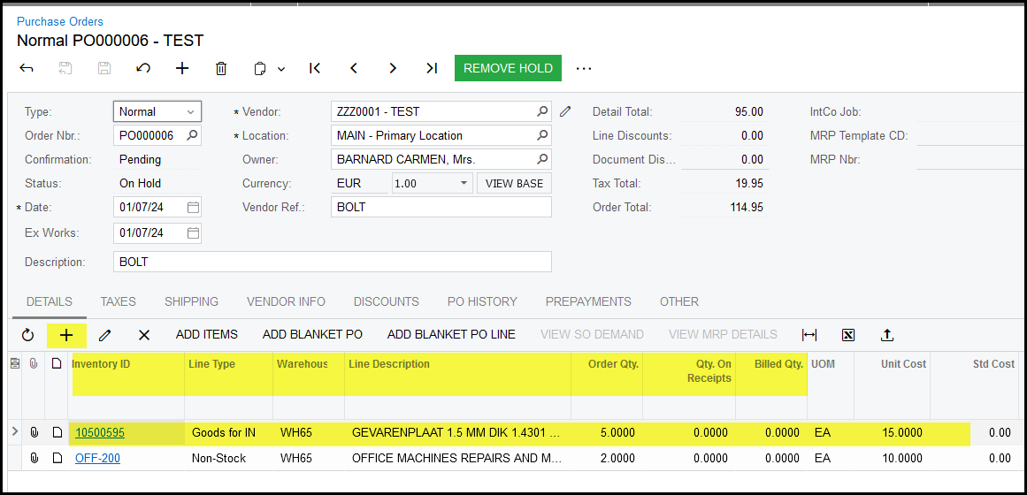The width and height of the screenshot is (1027, 495).
Task: Export the grid to Excel
Action: click(848, 335)
